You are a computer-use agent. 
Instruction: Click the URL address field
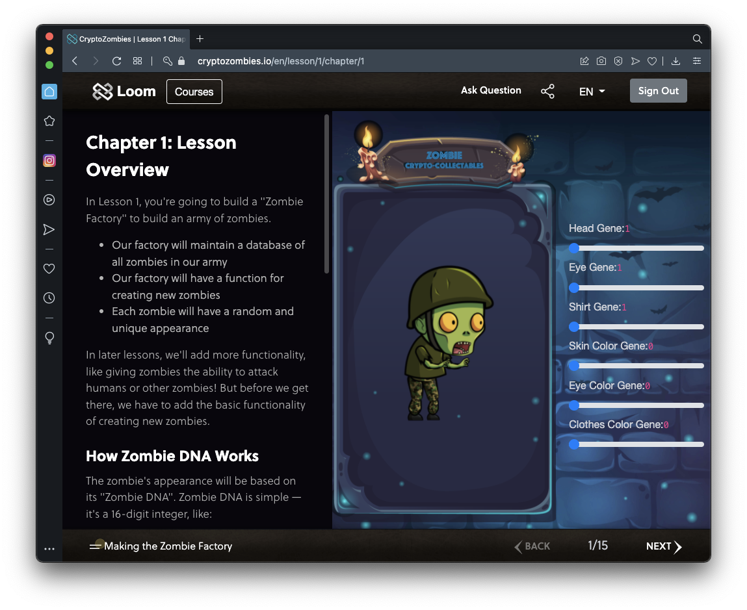(x=281, y=61)
